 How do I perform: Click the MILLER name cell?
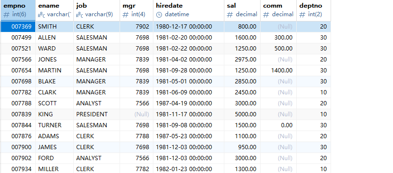[x=55, y=169]
